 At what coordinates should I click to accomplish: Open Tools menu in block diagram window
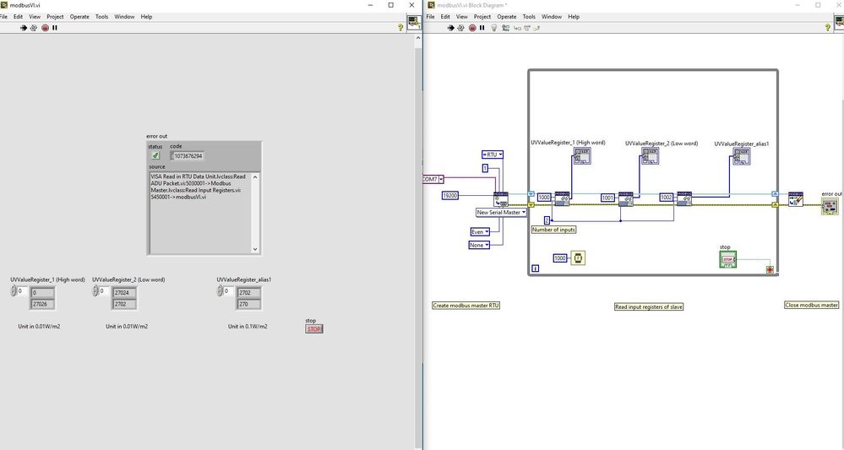click(529, 16)
